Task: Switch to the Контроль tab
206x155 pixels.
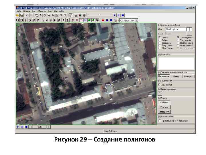Action: (188, 76)
